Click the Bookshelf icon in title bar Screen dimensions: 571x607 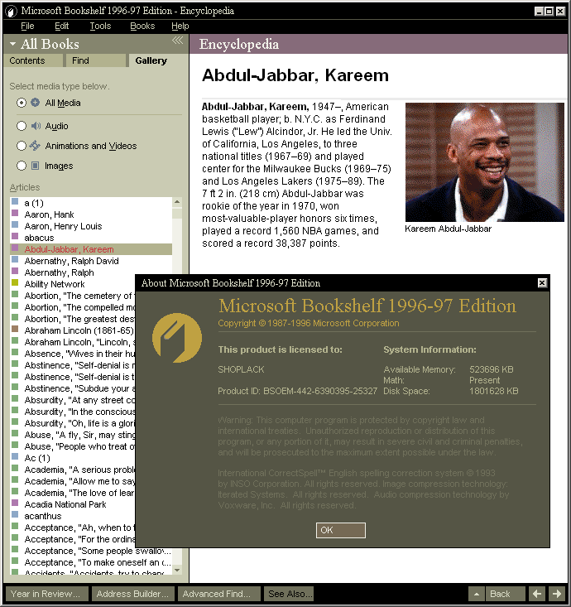(12, 12)
